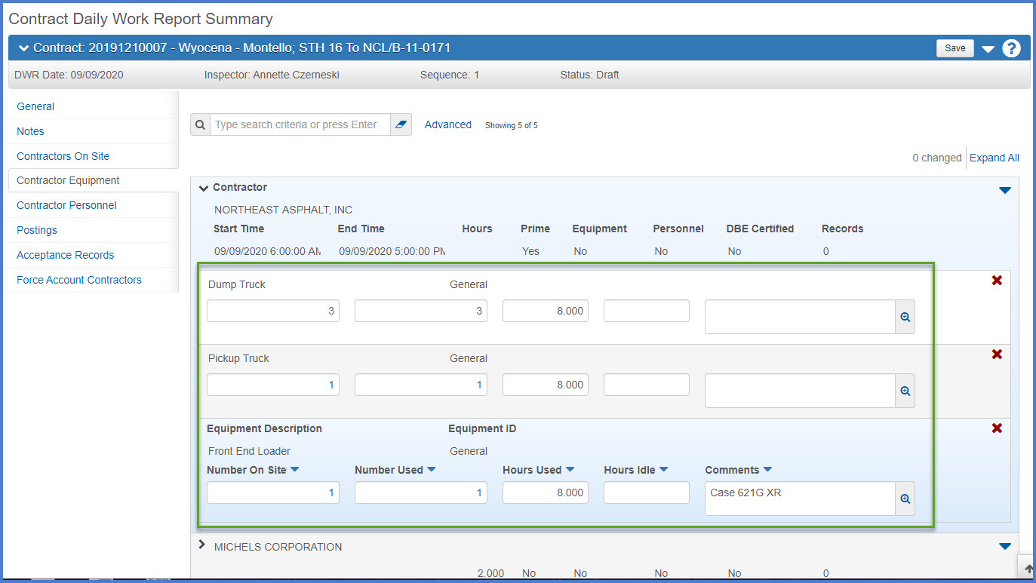Clear the search with the eraser icon

tap(401, 125)
